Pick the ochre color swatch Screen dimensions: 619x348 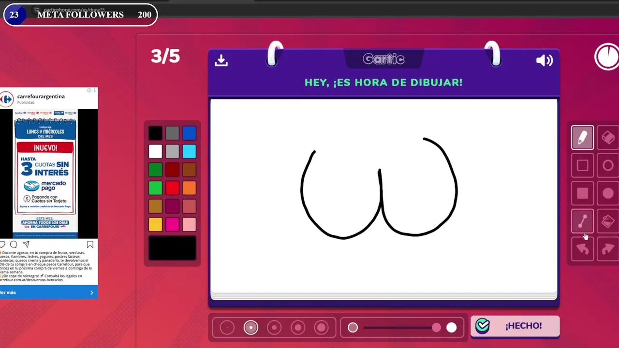click(155, 206)
